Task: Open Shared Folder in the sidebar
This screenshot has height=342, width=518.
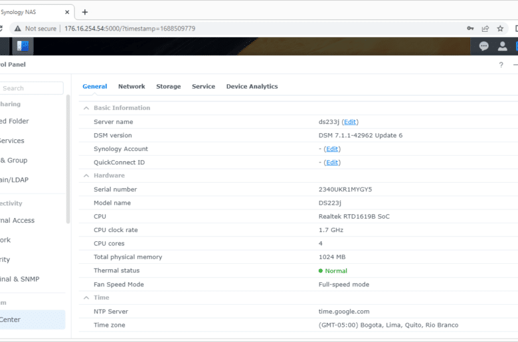Action: tap(14, 121)
